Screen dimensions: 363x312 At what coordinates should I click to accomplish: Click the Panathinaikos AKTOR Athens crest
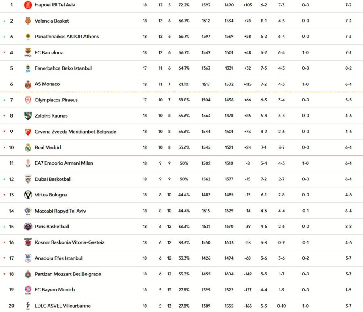coord(27,36)
